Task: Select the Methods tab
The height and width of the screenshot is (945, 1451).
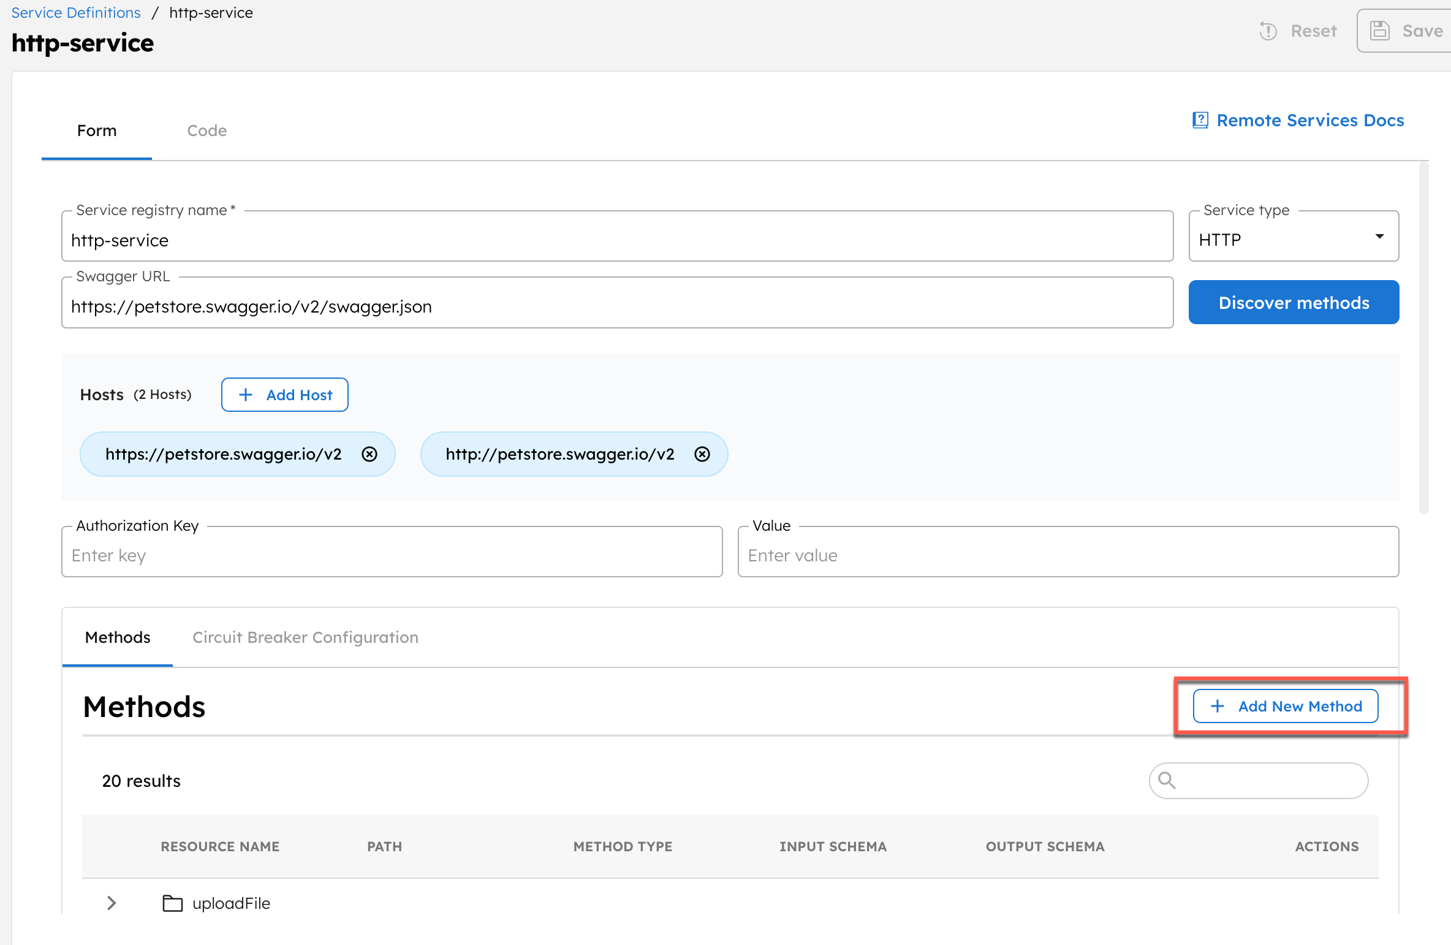Action: pos(117,637)
